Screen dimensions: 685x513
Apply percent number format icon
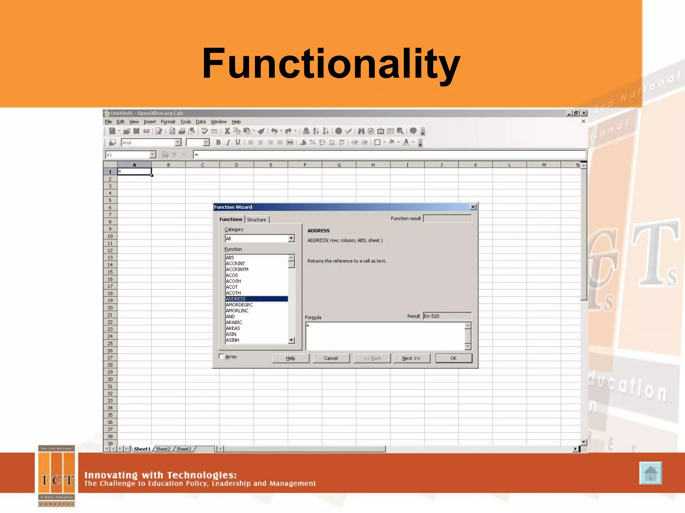click(312, 143)
